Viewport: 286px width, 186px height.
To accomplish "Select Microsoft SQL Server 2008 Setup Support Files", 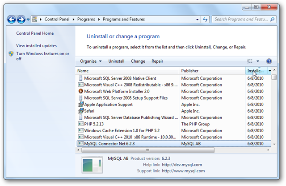I will pyautogui.click(x=173, y=98).
